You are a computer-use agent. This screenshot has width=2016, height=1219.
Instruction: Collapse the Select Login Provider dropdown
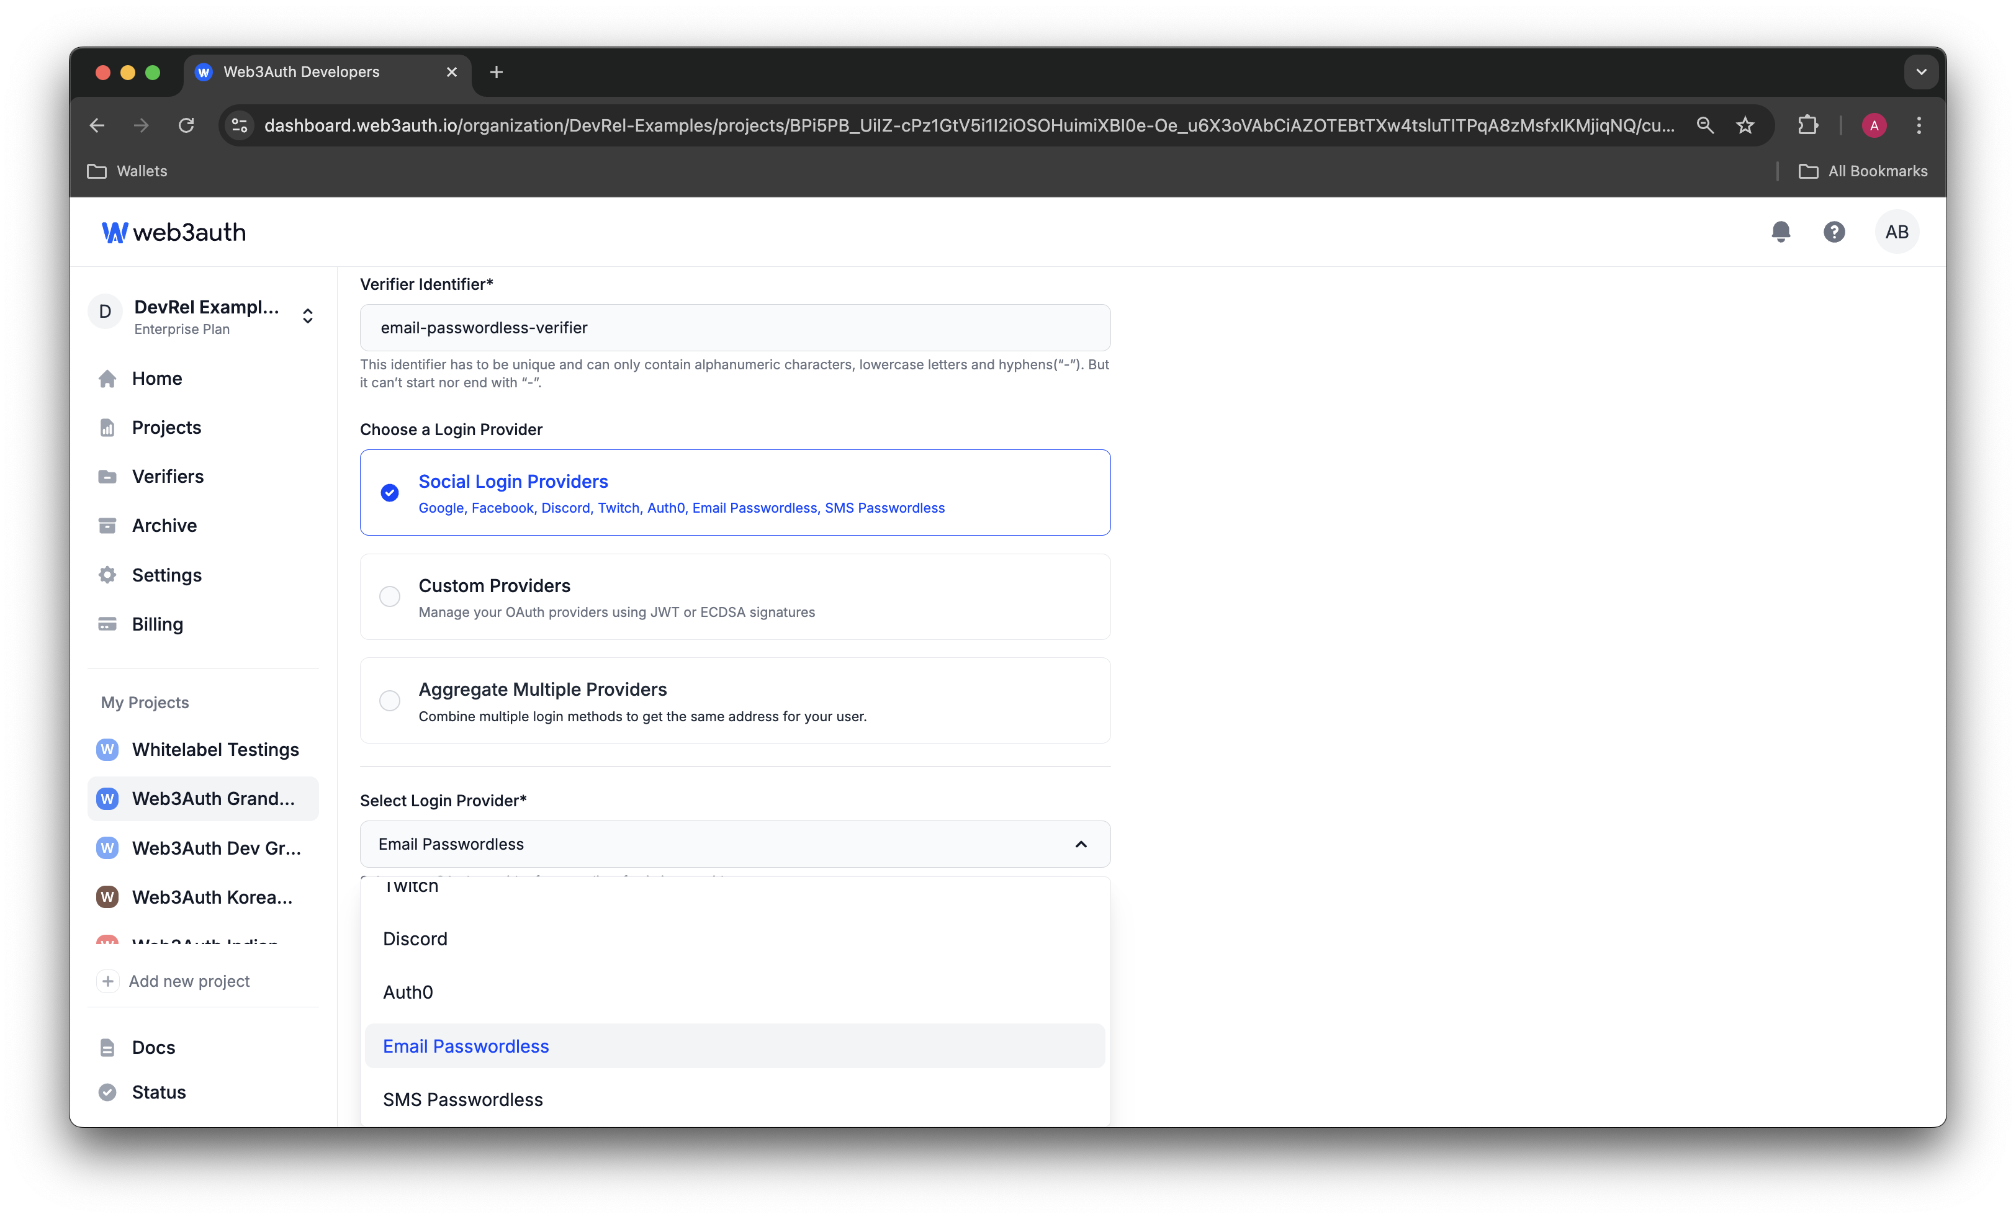1080,844
